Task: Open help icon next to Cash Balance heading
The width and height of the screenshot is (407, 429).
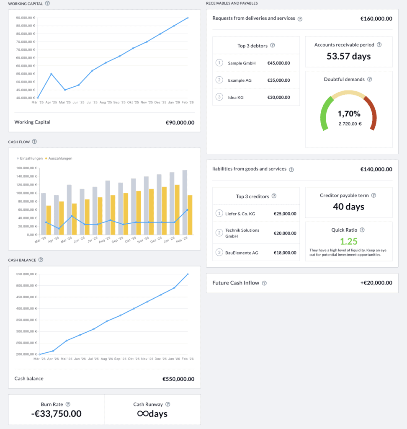Action: (41, 260)
